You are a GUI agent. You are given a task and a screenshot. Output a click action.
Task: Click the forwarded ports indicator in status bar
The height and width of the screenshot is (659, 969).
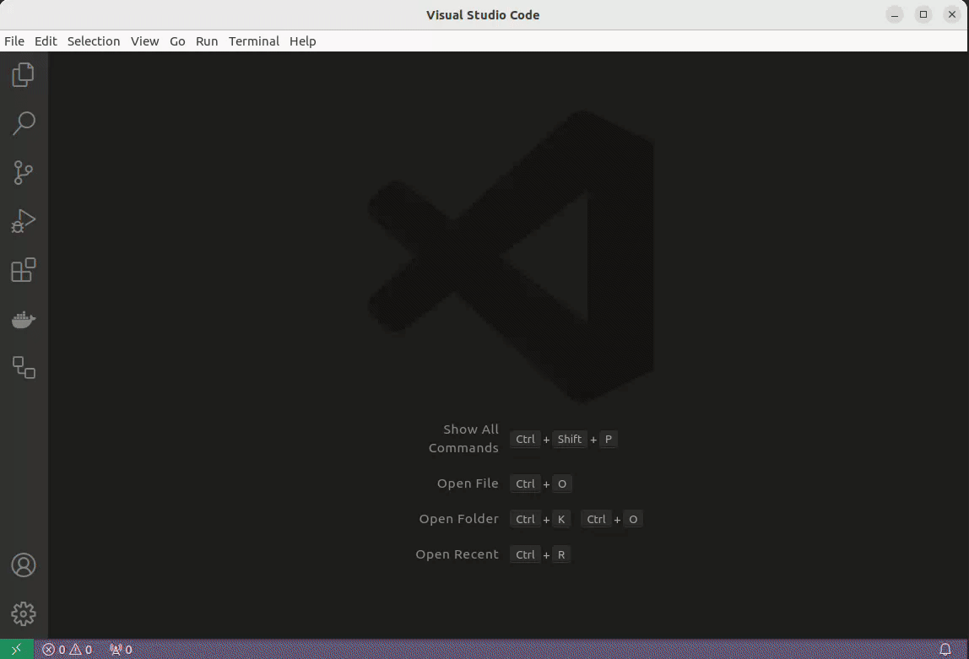[122, 650]
